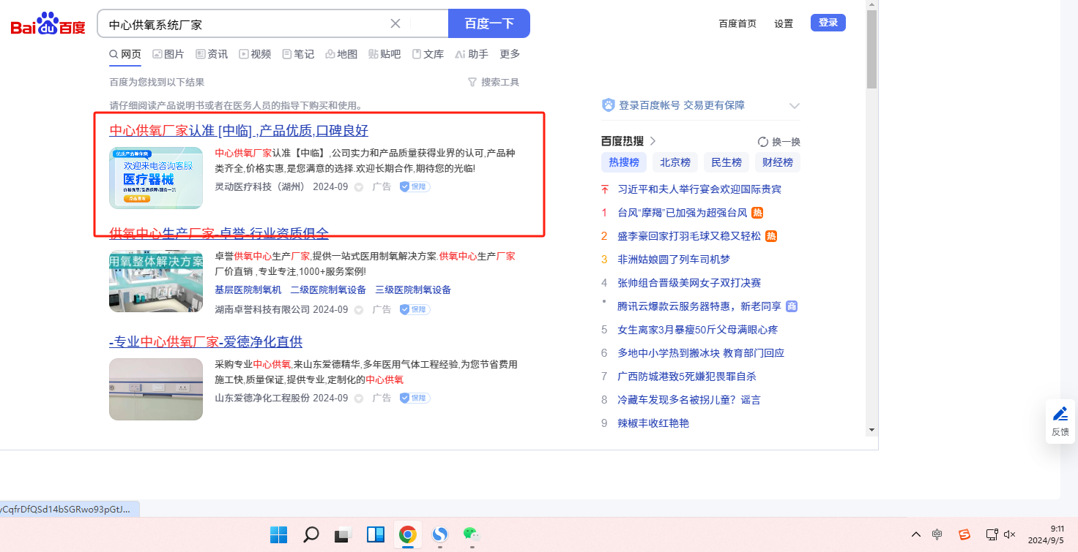Open the 更多 search categories menu

[510, 54]
